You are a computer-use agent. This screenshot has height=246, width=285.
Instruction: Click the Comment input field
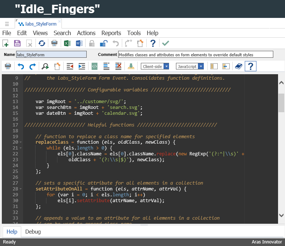click(x=195, y=55)
